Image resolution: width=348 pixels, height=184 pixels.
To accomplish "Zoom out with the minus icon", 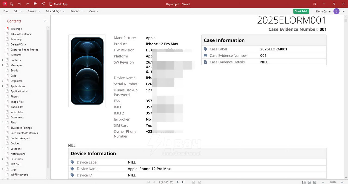I will [323, 182].
